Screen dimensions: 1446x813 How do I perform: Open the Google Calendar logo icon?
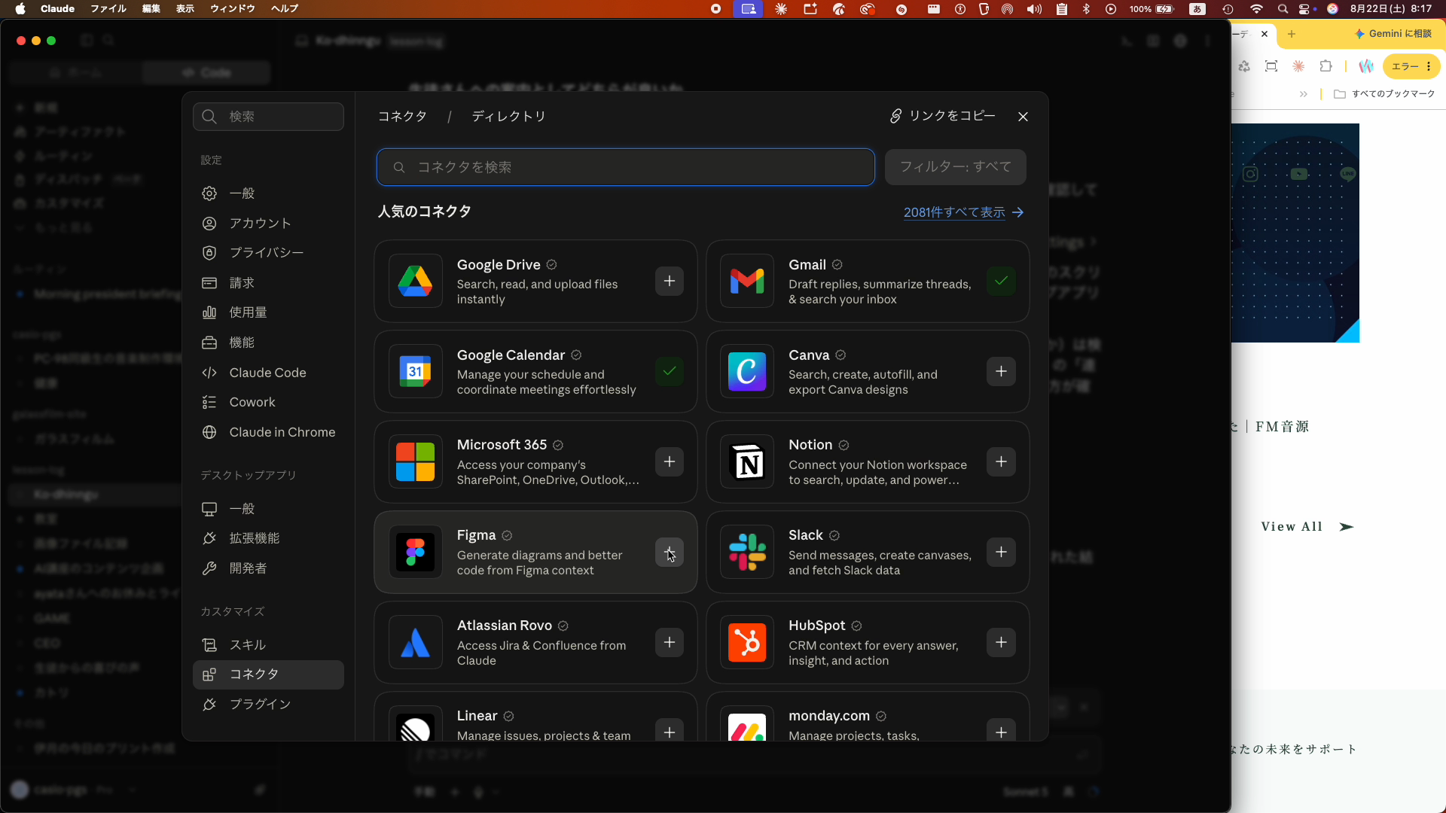(415, 371)
